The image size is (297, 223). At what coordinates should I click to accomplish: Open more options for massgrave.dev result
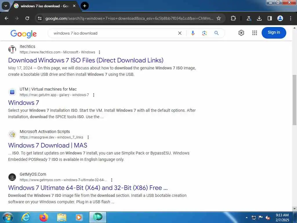(88, 137)
